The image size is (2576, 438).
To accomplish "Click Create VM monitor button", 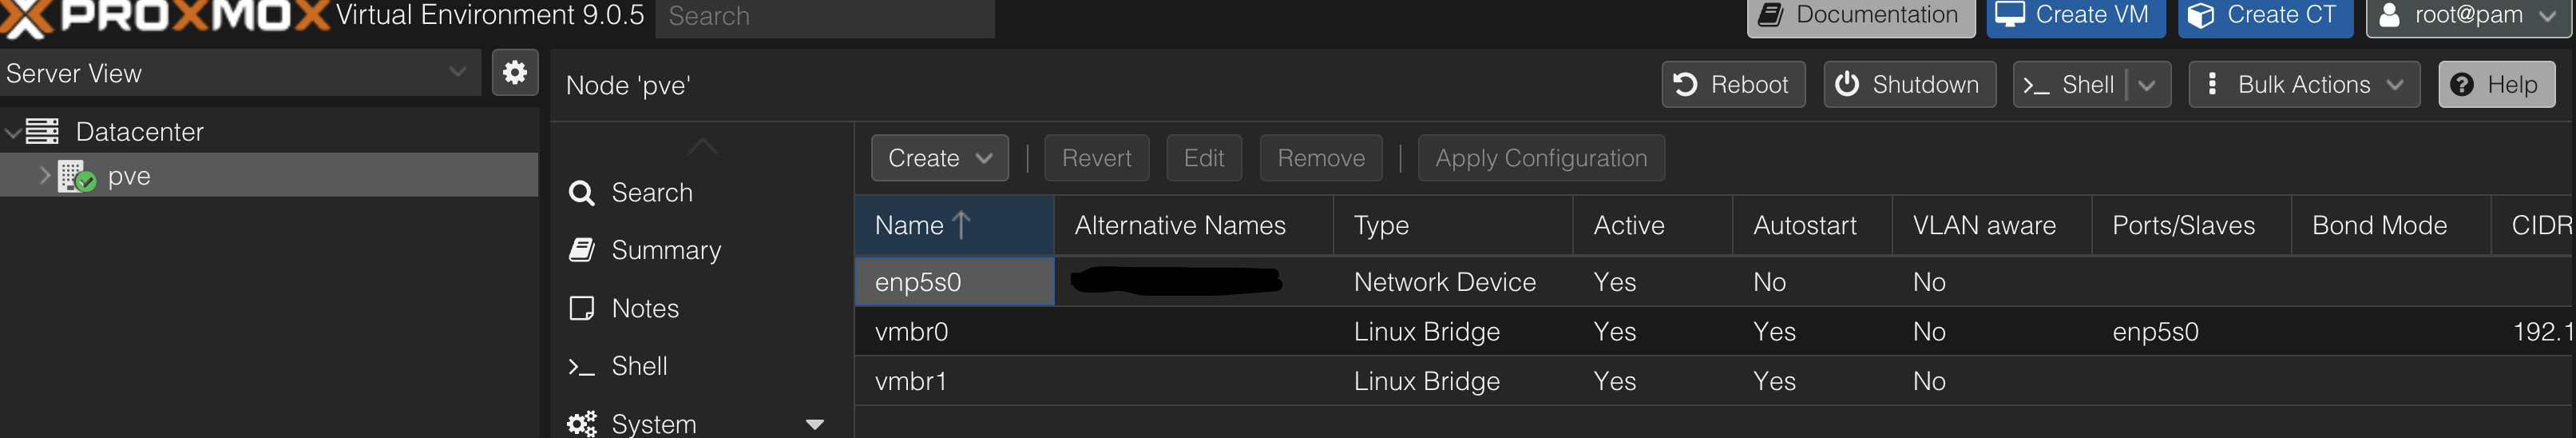I will point(2075,16).
